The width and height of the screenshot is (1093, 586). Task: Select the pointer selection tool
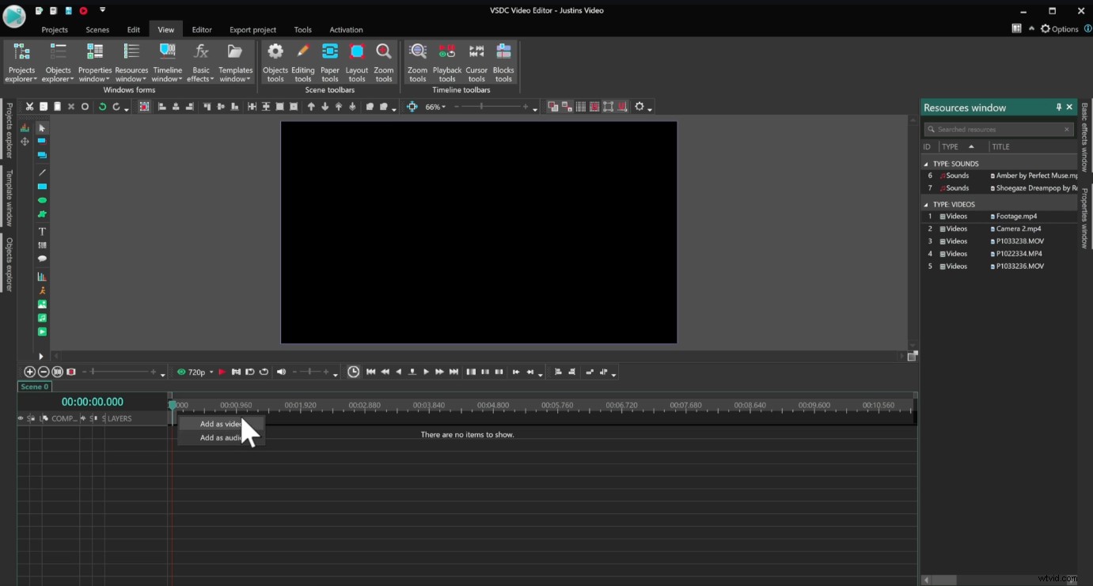tap(42, 127)
